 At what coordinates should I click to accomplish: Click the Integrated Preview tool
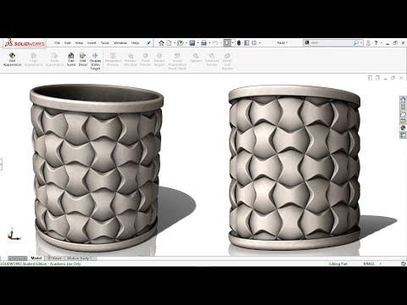(113, 59)
